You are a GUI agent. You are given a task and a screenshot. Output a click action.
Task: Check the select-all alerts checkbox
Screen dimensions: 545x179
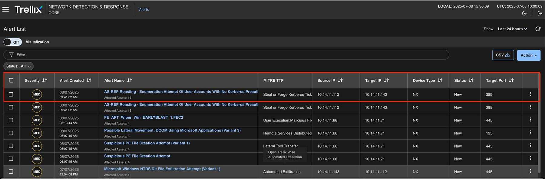tap(11, 80)
